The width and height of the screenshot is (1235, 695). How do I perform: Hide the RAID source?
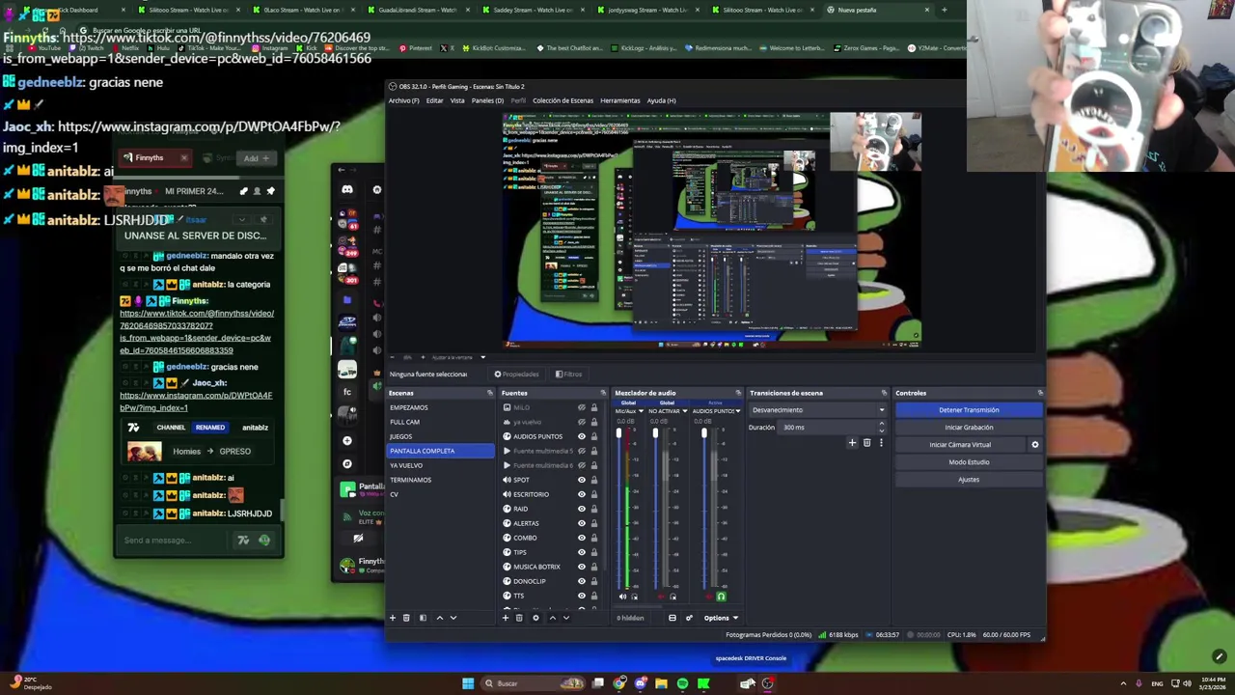coord(581,509)
